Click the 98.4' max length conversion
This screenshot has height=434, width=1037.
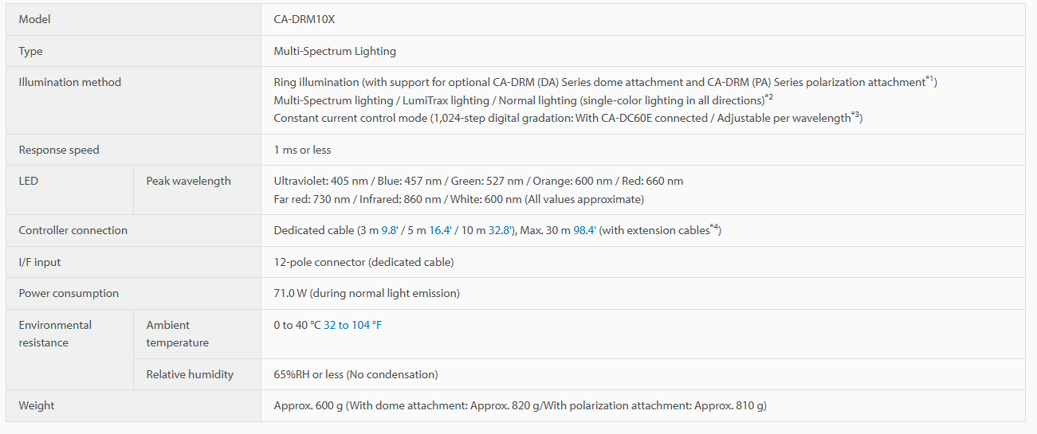585,230
